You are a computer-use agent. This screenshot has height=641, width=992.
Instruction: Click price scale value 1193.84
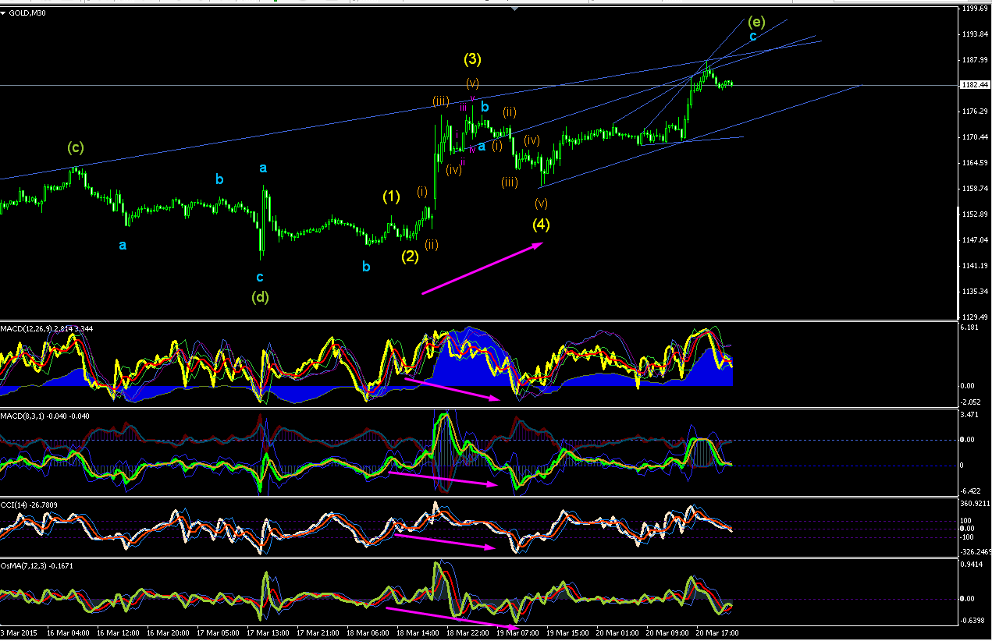[974, 35]
